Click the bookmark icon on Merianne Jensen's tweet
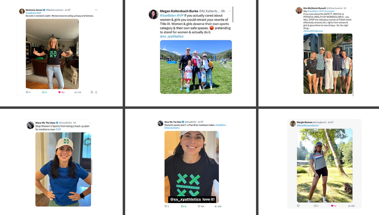379x215 pixels. pyautogui.click(x=92, y=92)
